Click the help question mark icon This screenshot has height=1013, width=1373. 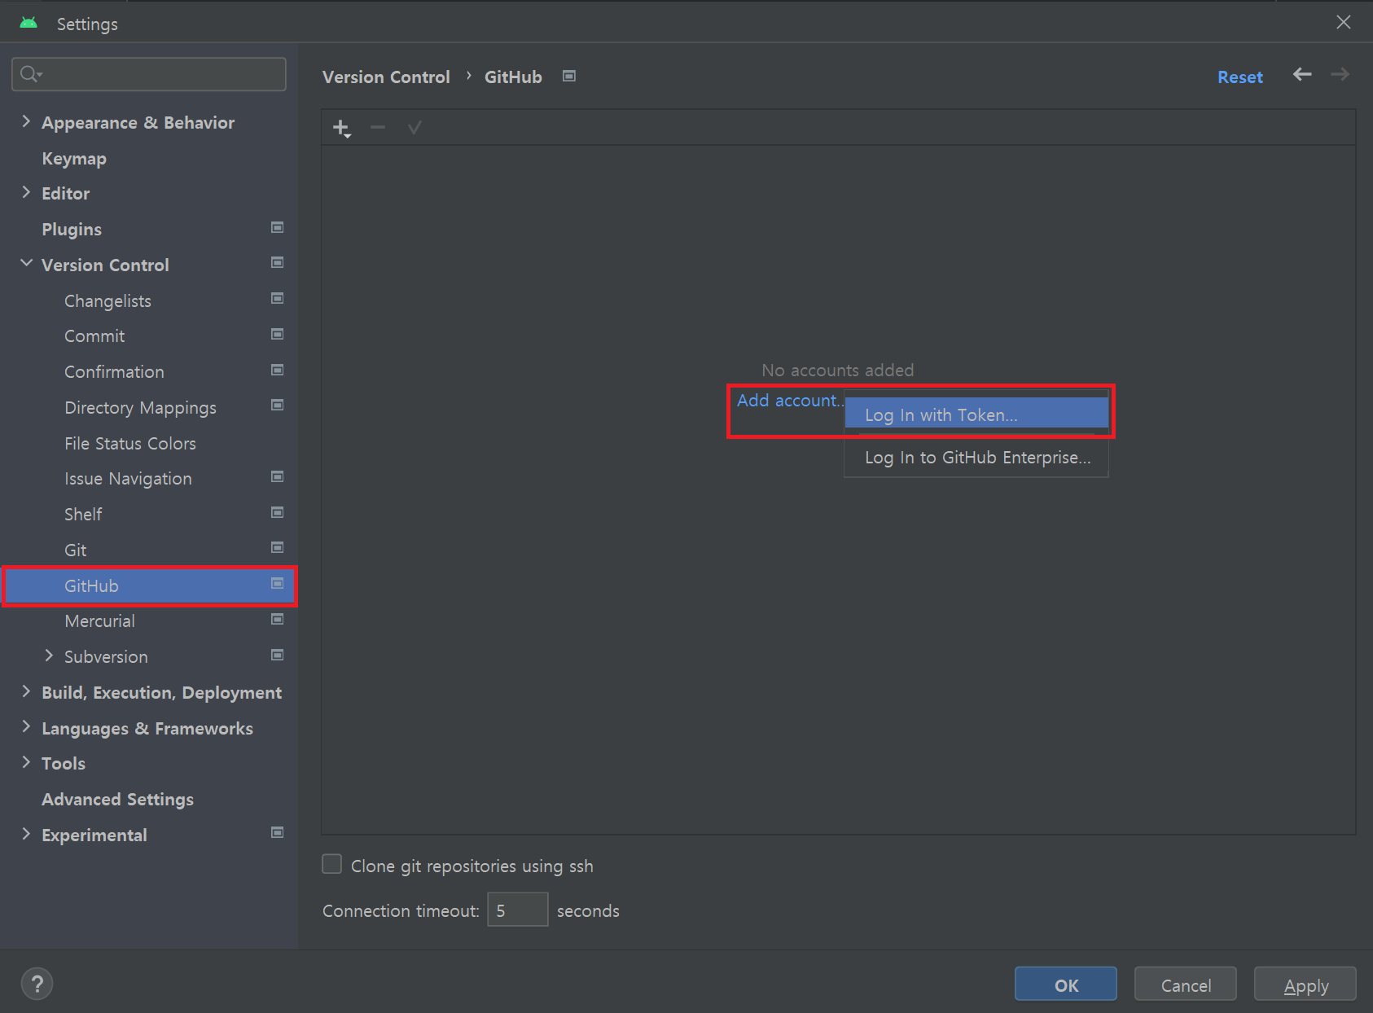(x=37, y=984)
